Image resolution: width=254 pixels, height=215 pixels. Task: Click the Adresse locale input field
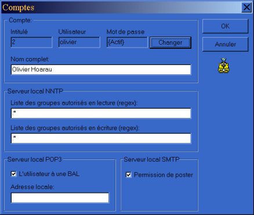pyautogui.click(x=60, y=198)
